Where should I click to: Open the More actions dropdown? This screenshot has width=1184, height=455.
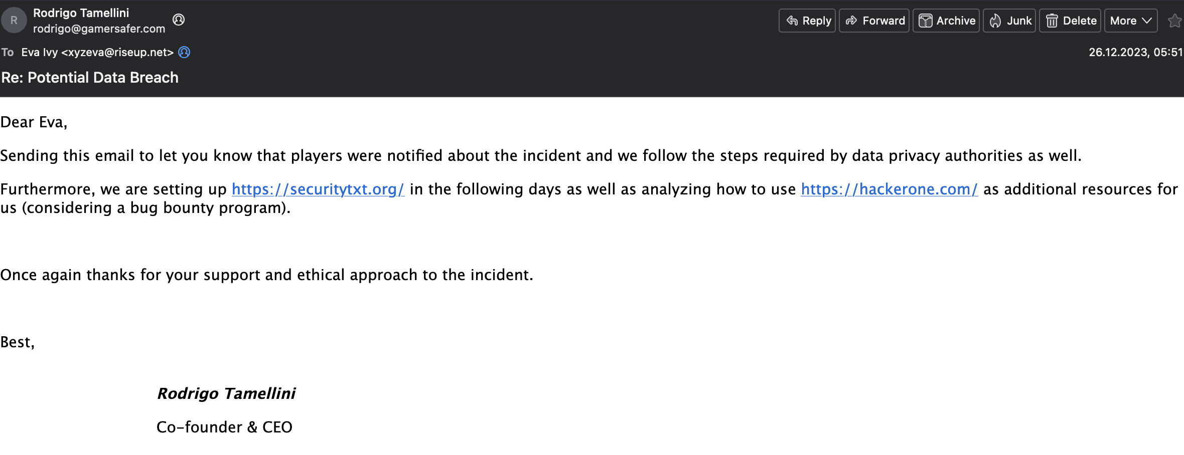(x=1130, y=20)
